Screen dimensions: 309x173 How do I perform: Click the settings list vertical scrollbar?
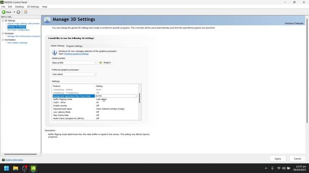pyautogui.click(x=140, y=98)
